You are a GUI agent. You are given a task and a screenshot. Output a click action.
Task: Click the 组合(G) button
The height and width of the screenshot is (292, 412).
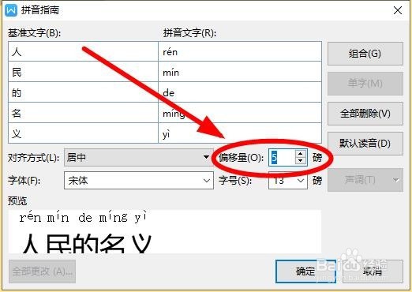click(x=365, y=54)
